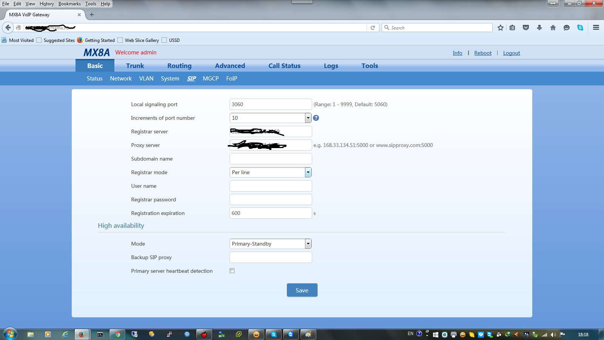The width and height of the screenshot is (604, 340).
Task: Expand the High availability Mode dropdown
Action: coord(308,244)
